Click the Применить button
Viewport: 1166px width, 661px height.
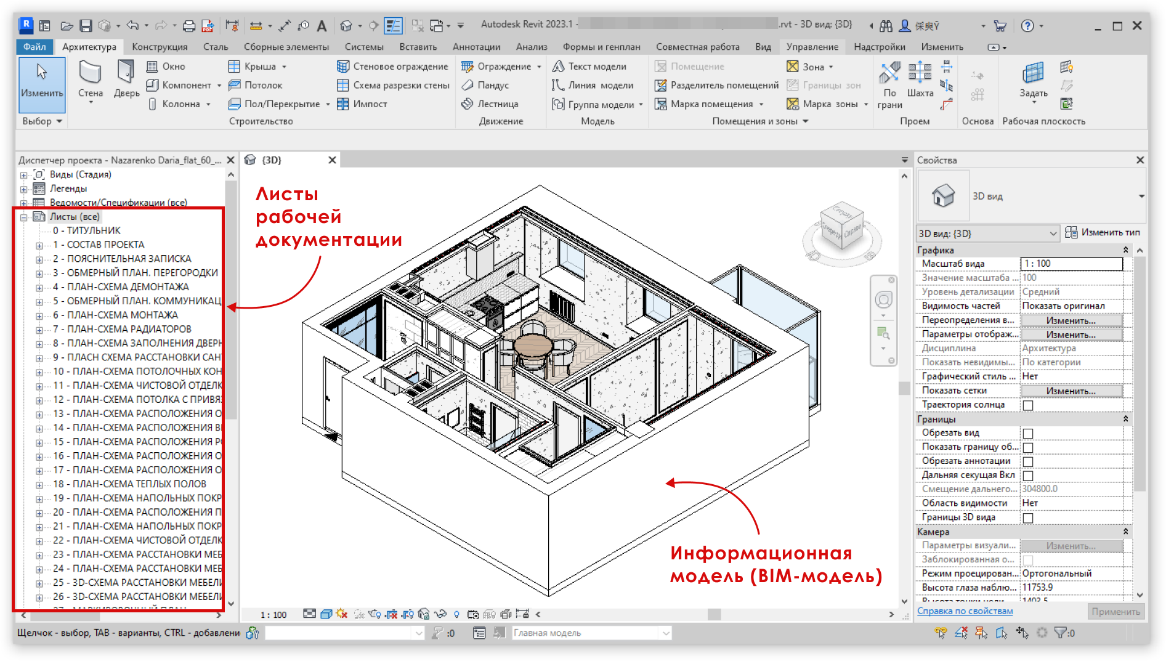(x=1115, y=611)
